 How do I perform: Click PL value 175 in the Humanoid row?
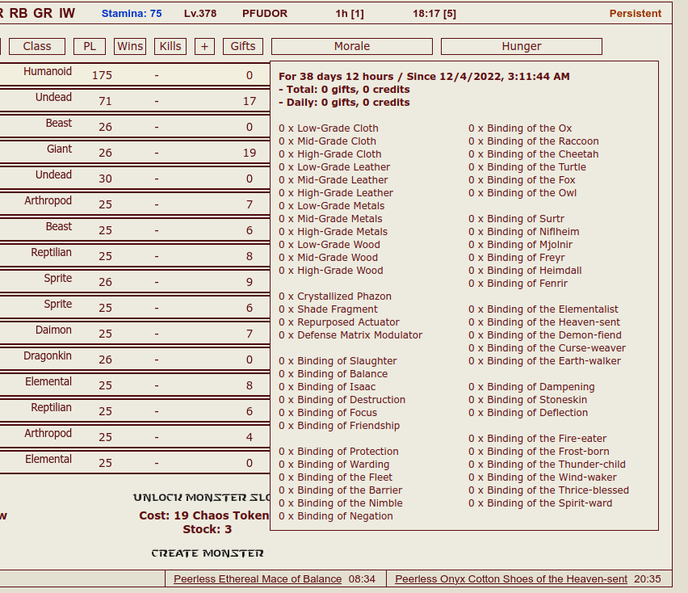point(102,75)
